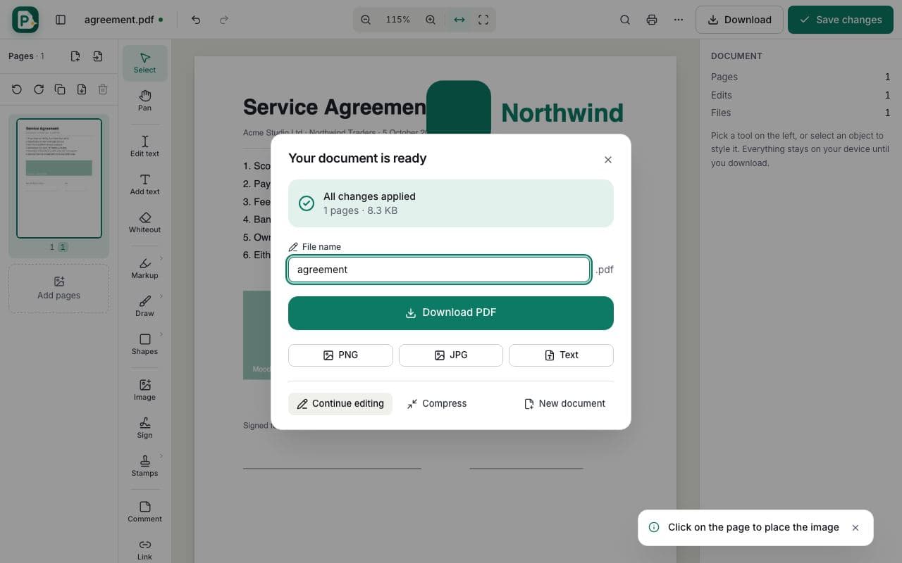Choose the Link tool
Viewport: 902px width, 563px height.
pos(144,550)
